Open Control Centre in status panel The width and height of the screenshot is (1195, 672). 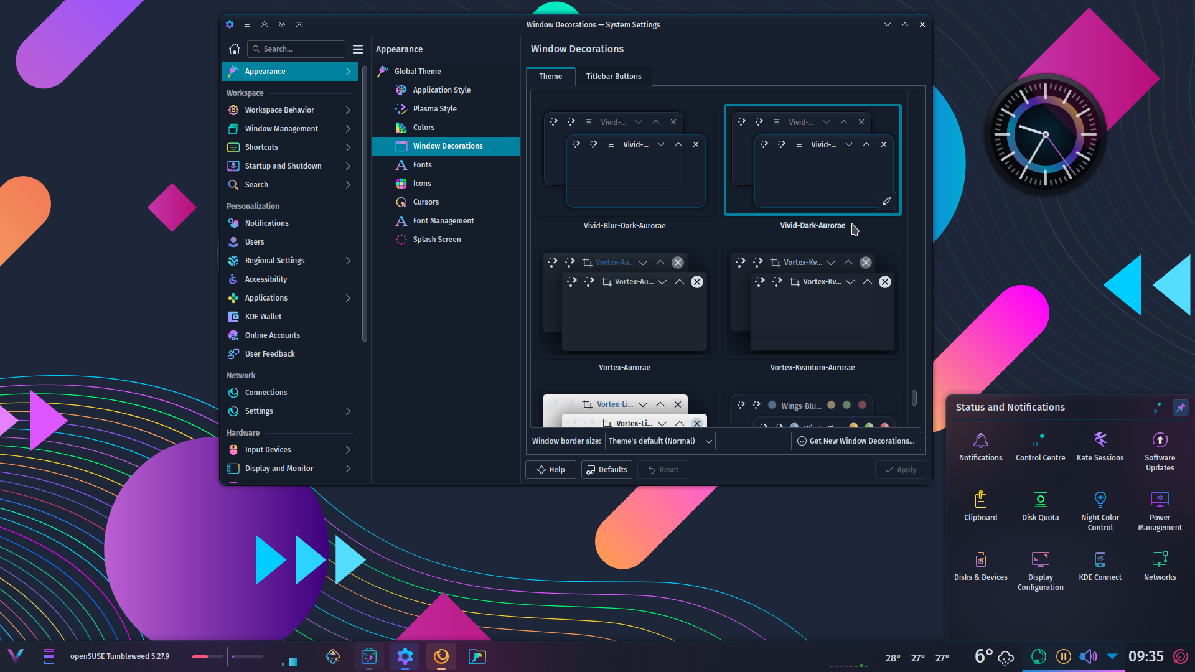1041,447
